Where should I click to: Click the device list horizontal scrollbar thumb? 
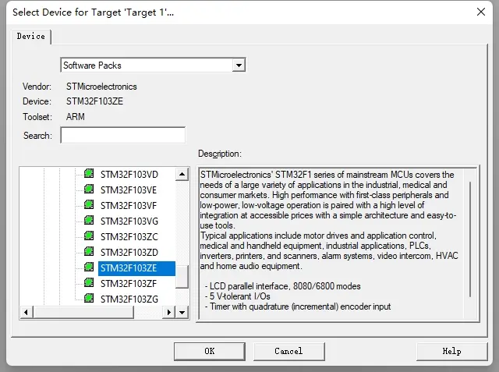click(x=83, y=313)
